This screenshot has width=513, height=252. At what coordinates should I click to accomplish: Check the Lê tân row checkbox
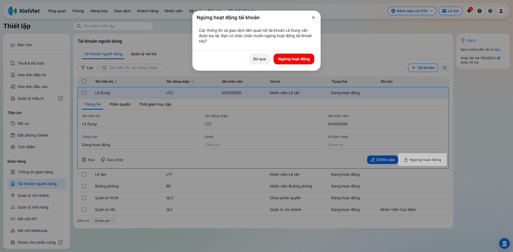click(84, 174)
